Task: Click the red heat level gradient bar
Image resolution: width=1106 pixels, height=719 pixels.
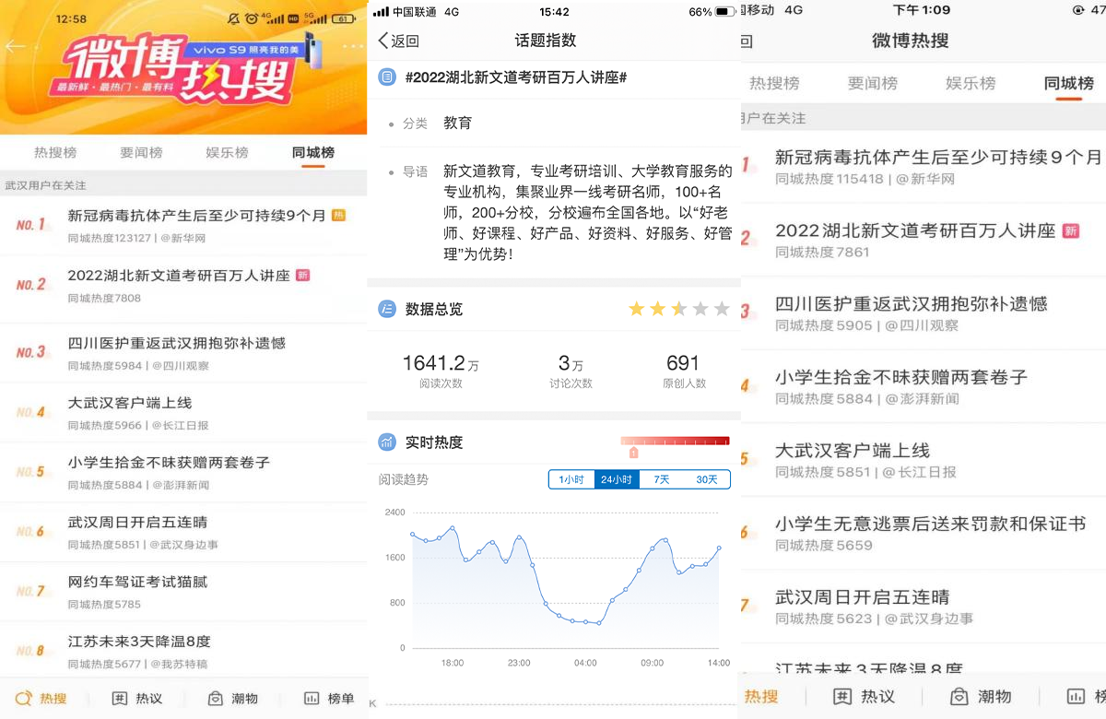Action: [x=675, y=442]
